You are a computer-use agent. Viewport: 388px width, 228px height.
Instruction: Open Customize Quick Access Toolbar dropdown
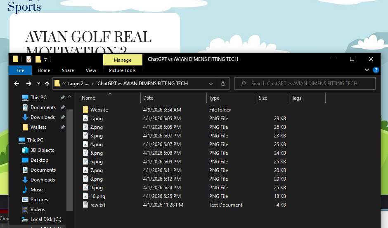(x=46, y=59)
